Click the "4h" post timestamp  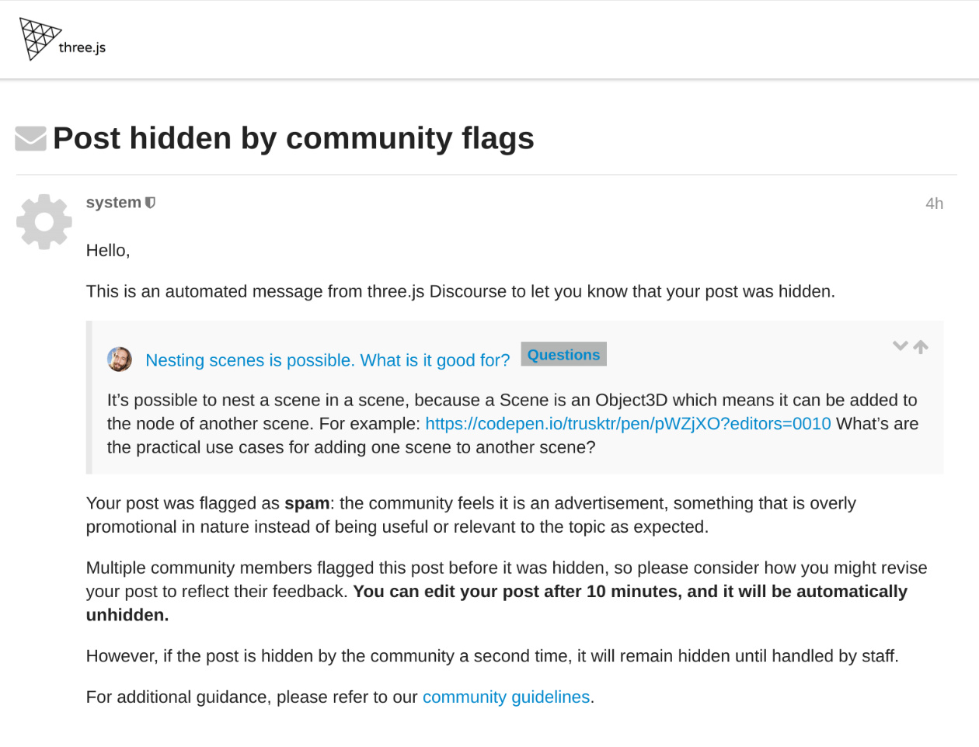click(x=934, y=203)
